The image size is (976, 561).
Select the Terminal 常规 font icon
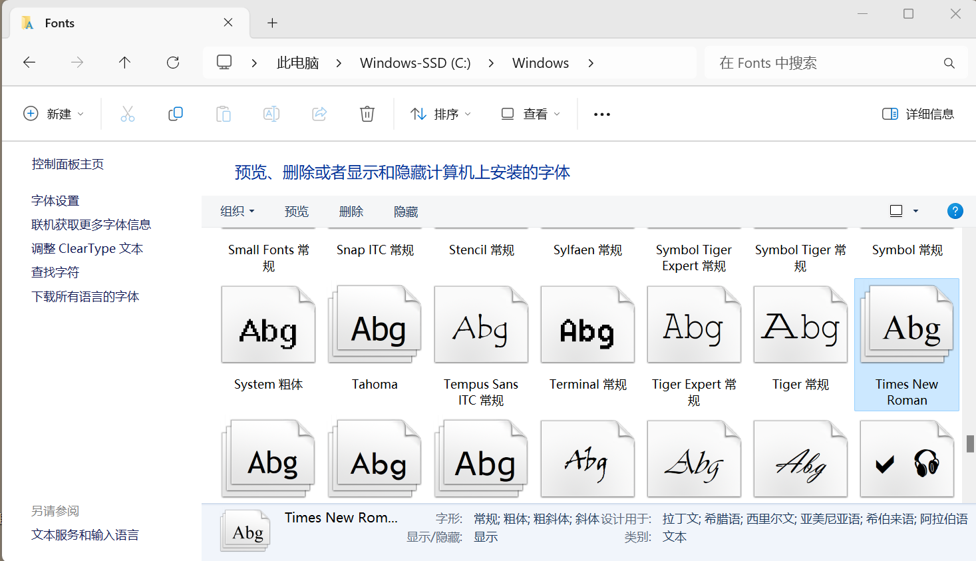pos(587,325)
